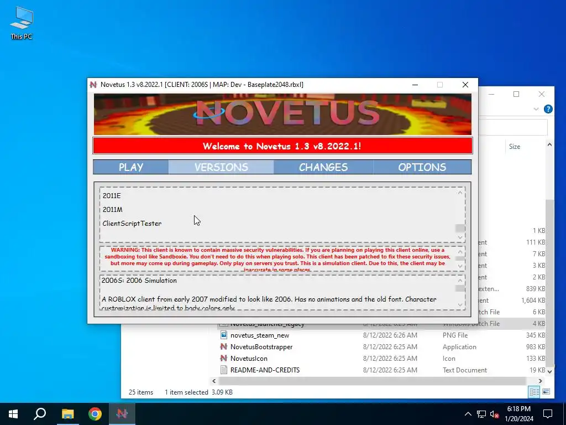Click the client list scroll down arrow
This screenshot has height=425, width=566.
(460, 237)
